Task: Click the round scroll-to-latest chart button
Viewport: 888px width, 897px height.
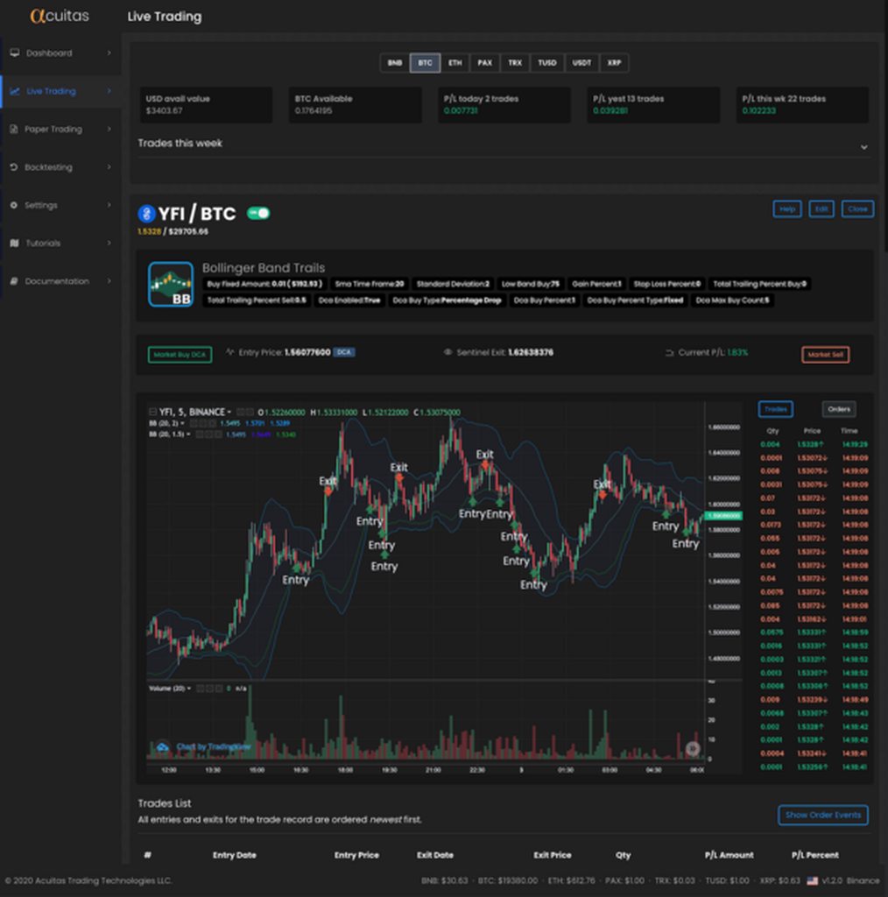Action: click(693, 748)
